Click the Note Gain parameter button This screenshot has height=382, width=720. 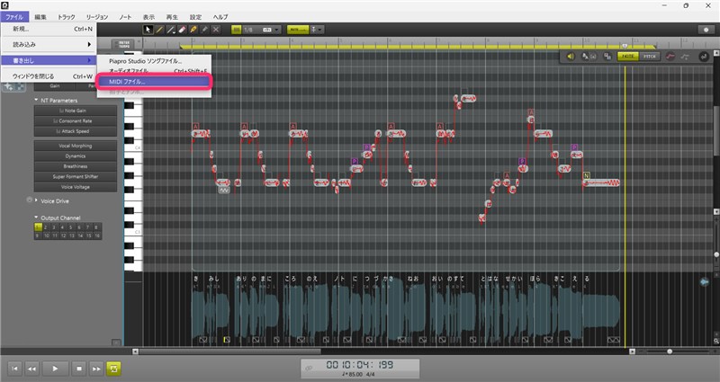point(76,111)
